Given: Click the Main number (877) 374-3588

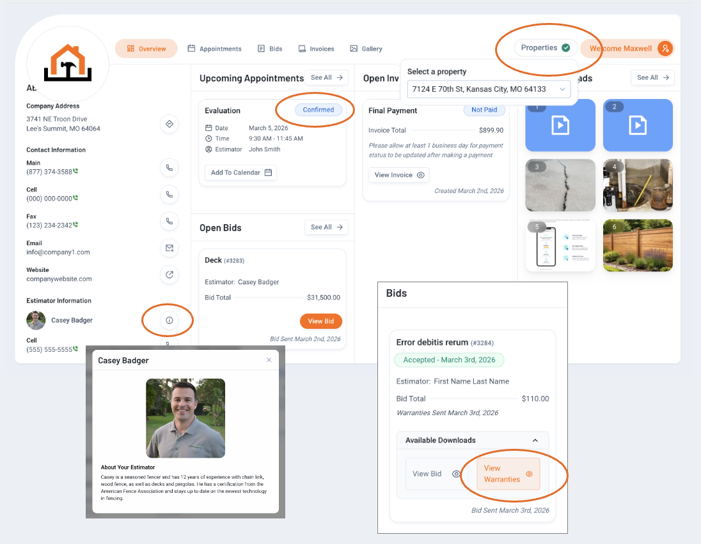Looking at the screenshot, I should tap(49, 172).
